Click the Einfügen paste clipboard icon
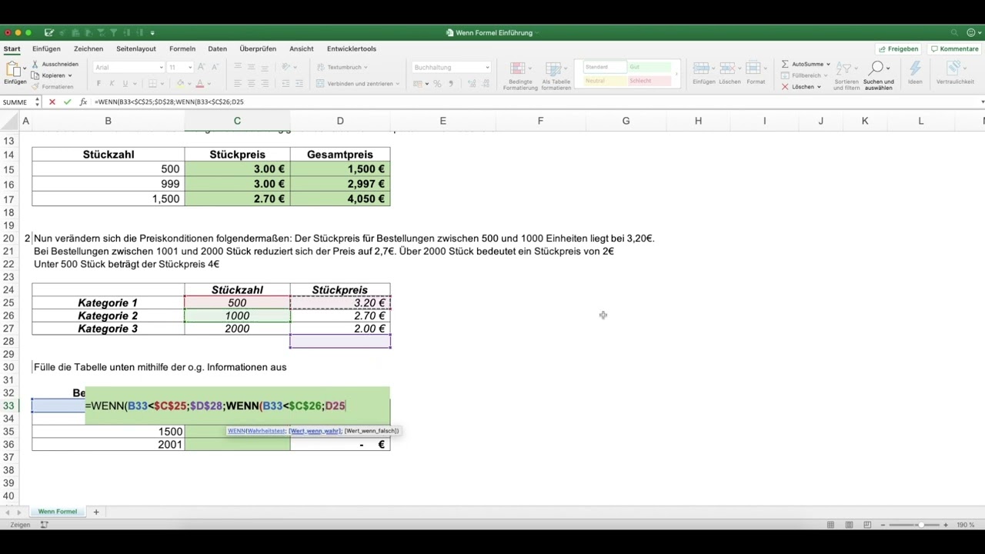The width and height of the screenshot is (985, 554). click(x=15, y=70)
